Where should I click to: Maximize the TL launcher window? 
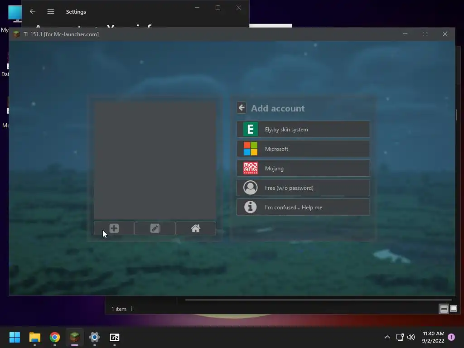425,34
